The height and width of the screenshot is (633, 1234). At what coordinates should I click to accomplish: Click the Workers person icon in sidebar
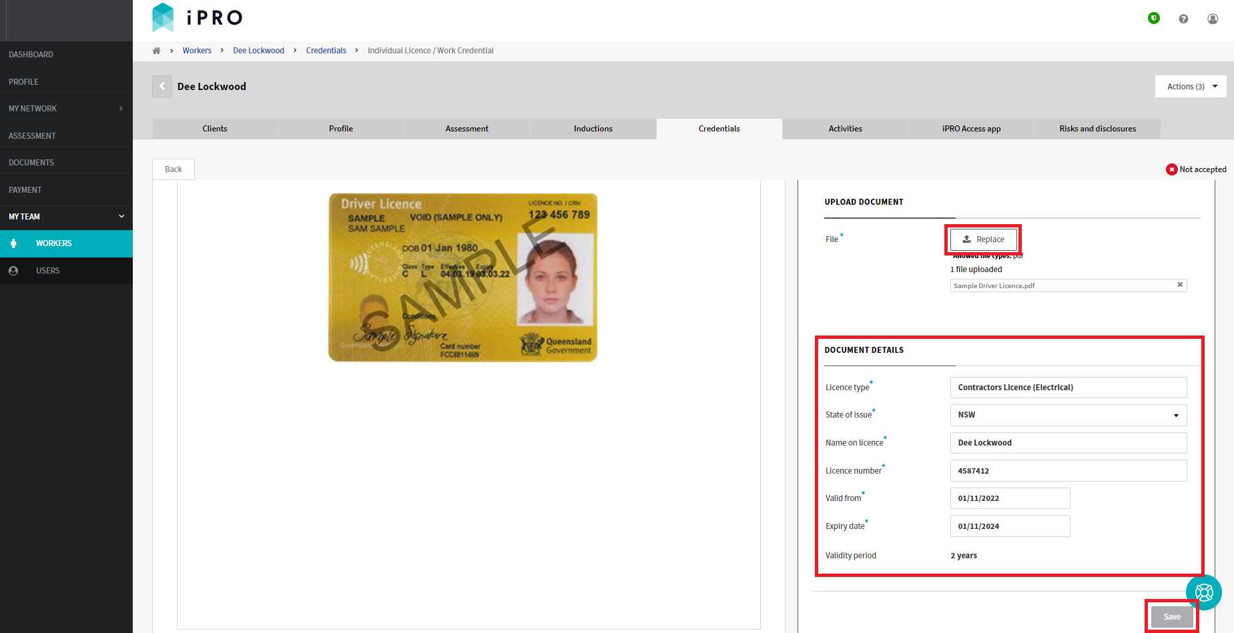(x=13, y=243)
